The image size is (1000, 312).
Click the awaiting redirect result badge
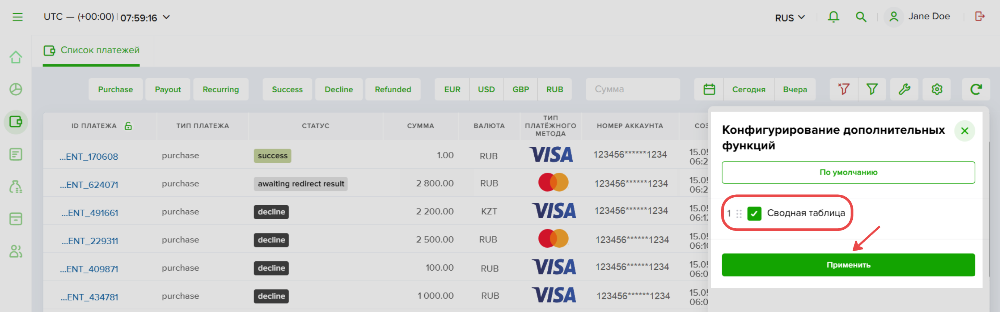coord(301,184)
